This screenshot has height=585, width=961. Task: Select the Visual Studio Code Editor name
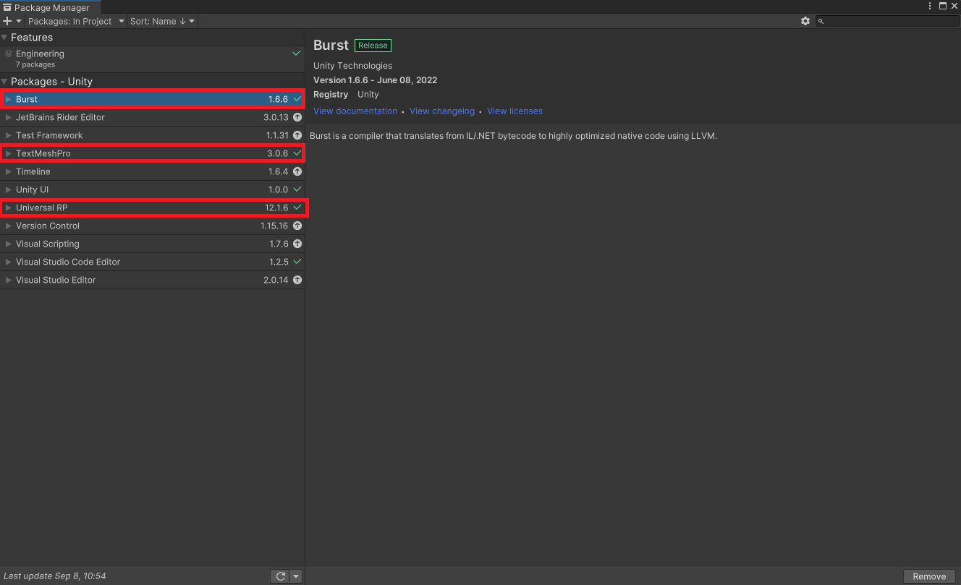coord(68,262)
